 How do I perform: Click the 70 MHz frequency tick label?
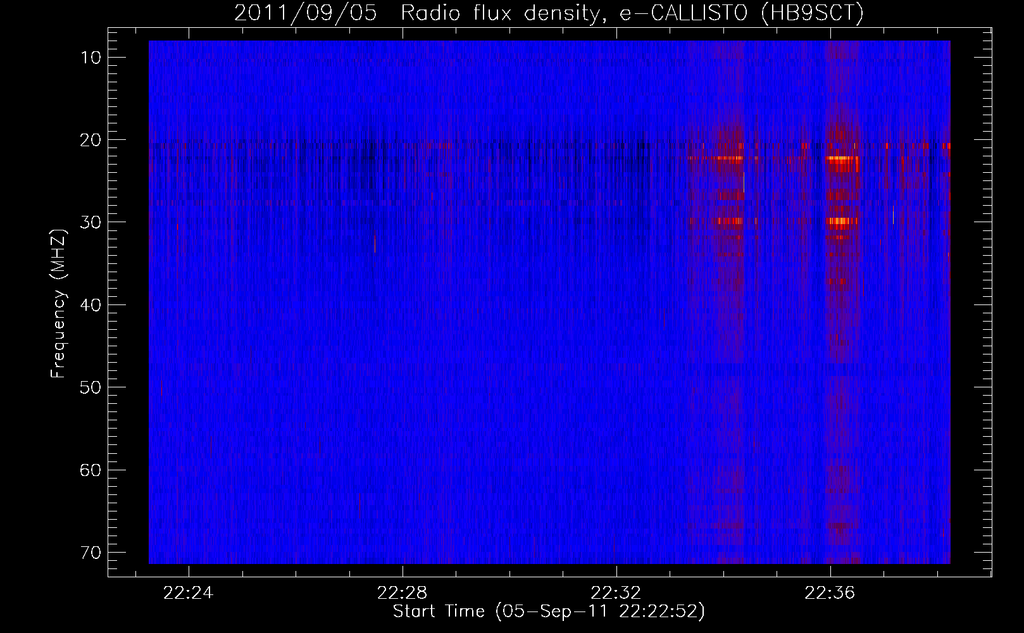click(91, 553)
